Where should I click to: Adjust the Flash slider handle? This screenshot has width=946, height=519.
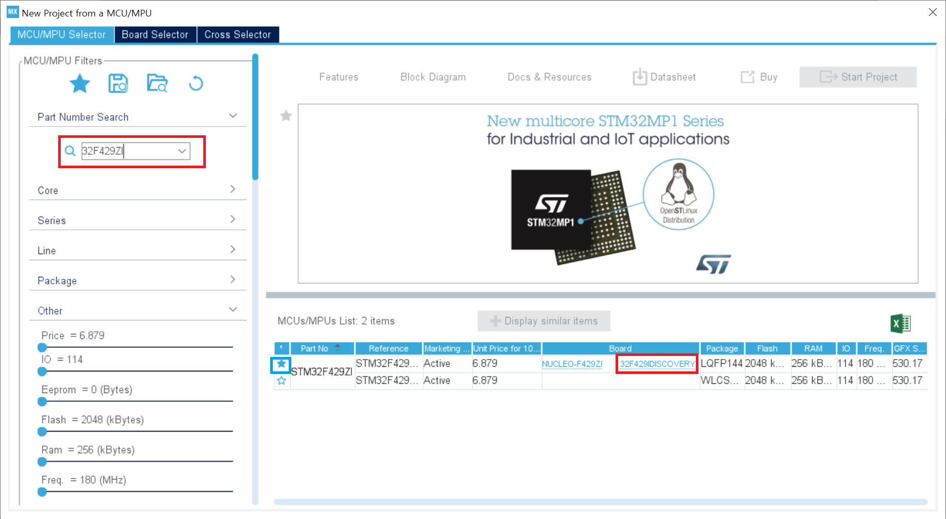point(42,432)
